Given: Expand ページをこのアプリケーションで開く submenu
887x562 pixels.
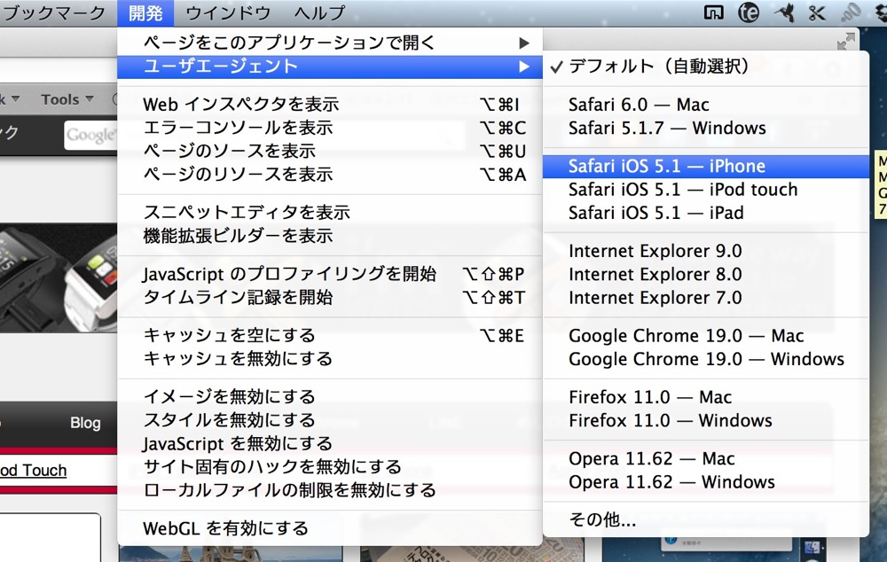Looking at the screenshot, I should [x=330, y=43].
